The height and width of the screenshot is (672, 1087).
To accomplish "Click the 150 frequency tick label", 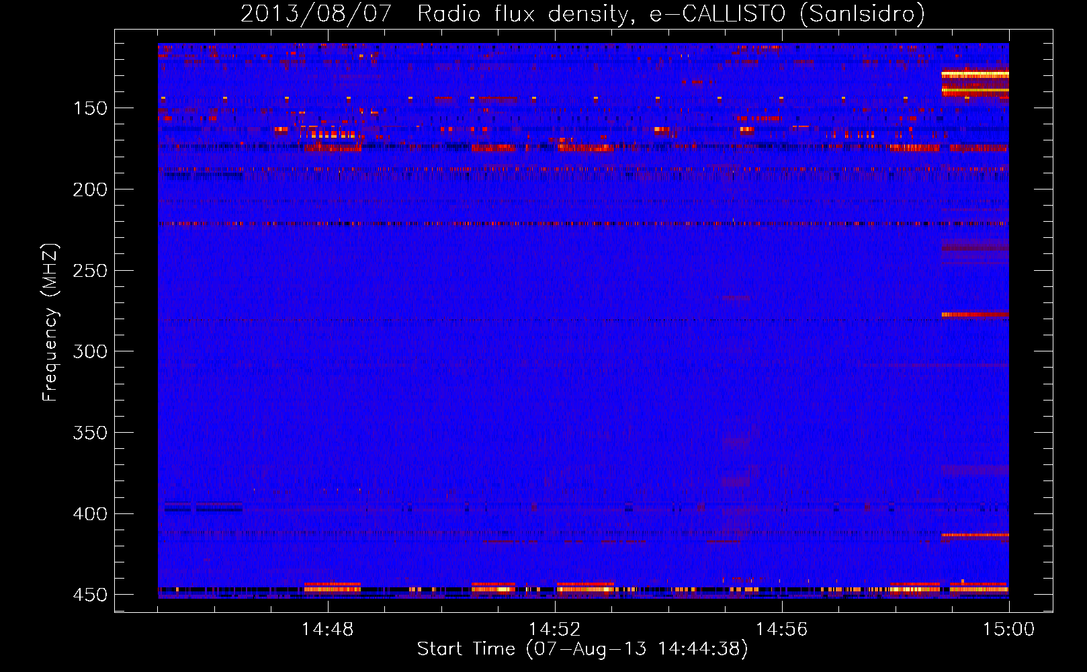I will tap(90, 108).
